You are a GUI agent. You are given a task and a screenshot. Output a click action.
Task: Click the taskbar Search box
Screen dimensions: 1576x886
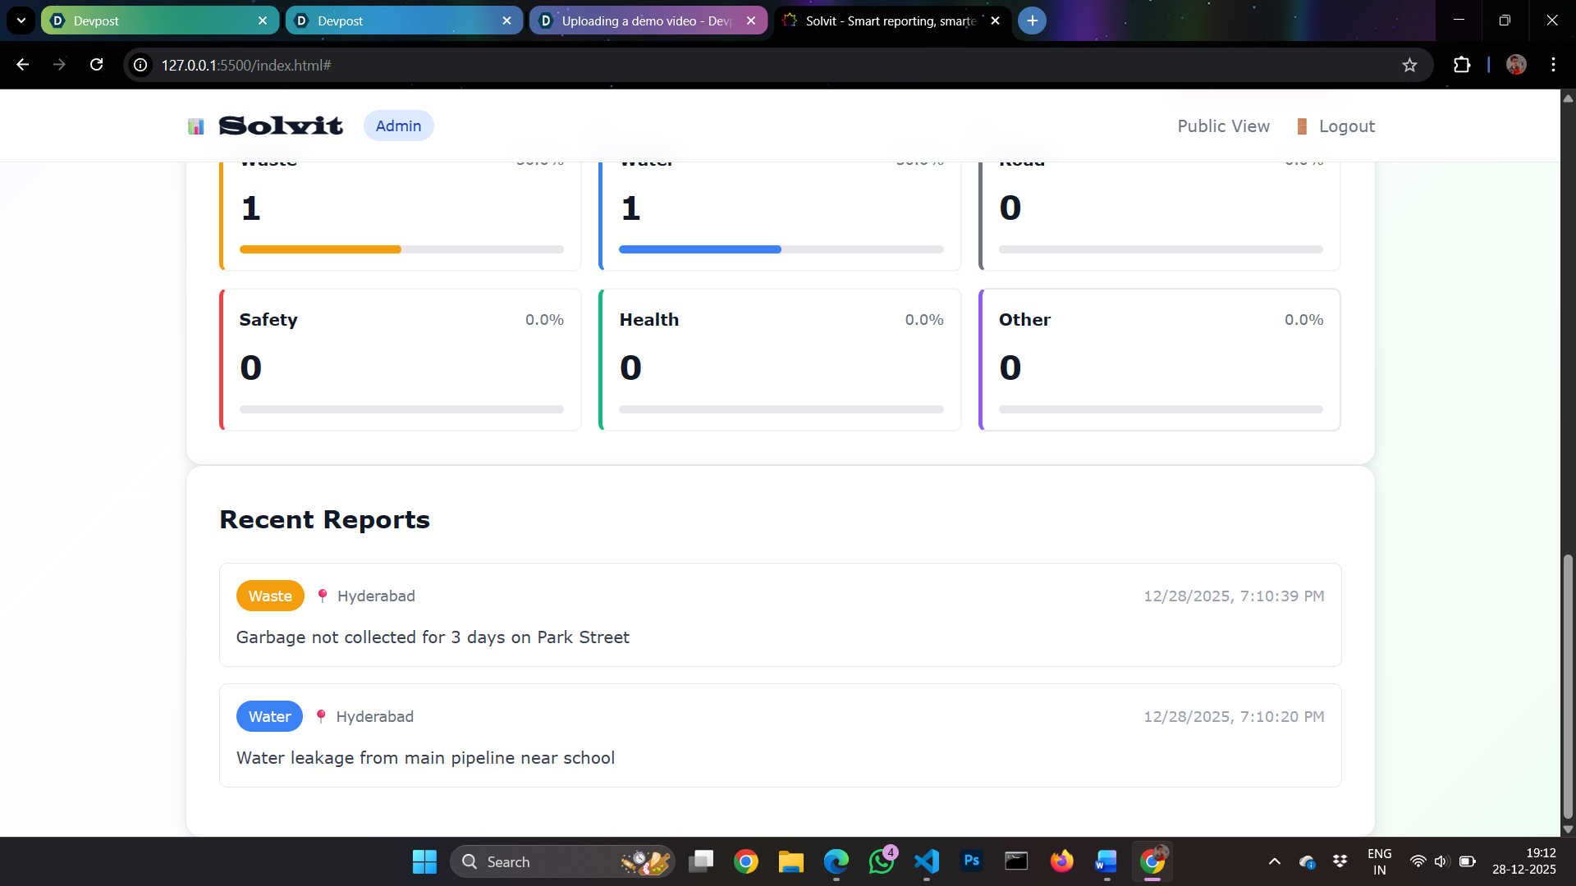(x=562, y=861)
